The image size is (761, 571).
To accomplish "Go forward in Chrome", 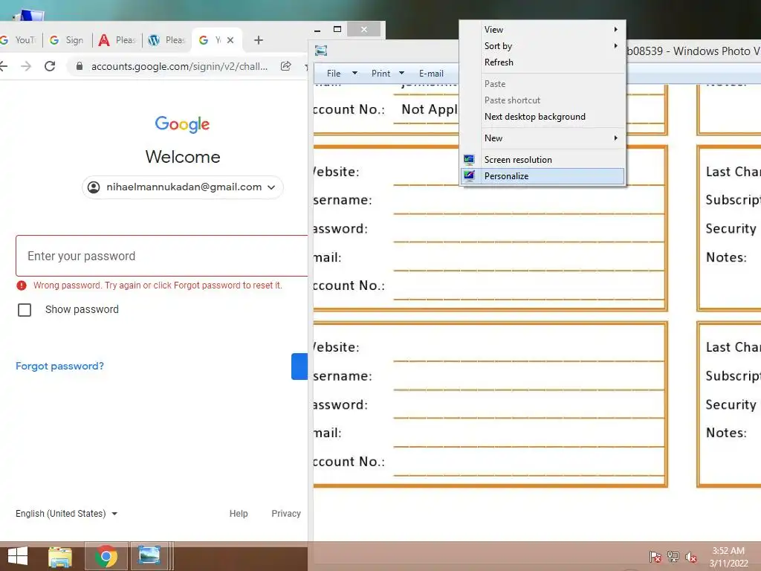I will point(26,66).
